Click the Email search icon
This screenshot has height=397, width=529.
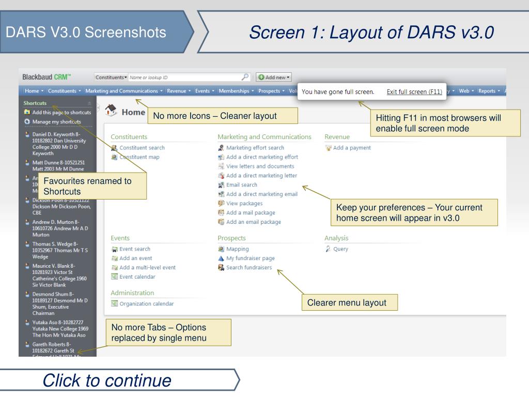[221, 185]
